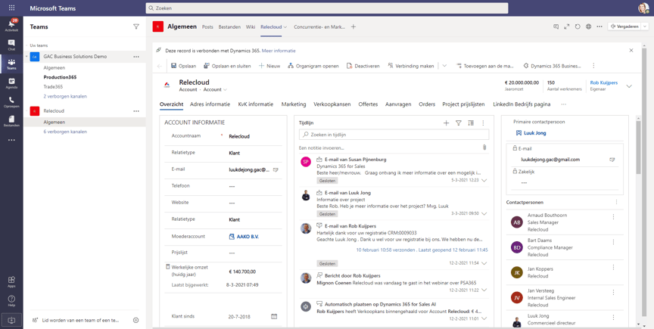Open Contactpersonen section more options
Viewport: 654px width, 329px height.
pyautogui.click(x=616, y=202)
